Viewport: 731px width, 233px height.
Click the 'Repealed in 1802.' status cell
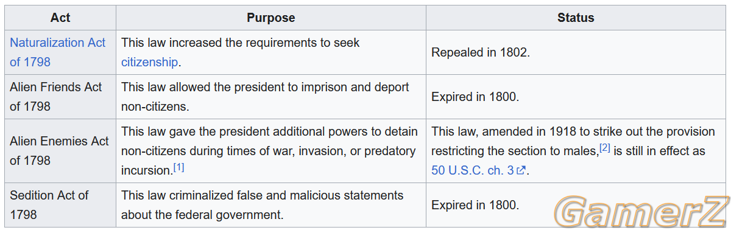point(576,52)
